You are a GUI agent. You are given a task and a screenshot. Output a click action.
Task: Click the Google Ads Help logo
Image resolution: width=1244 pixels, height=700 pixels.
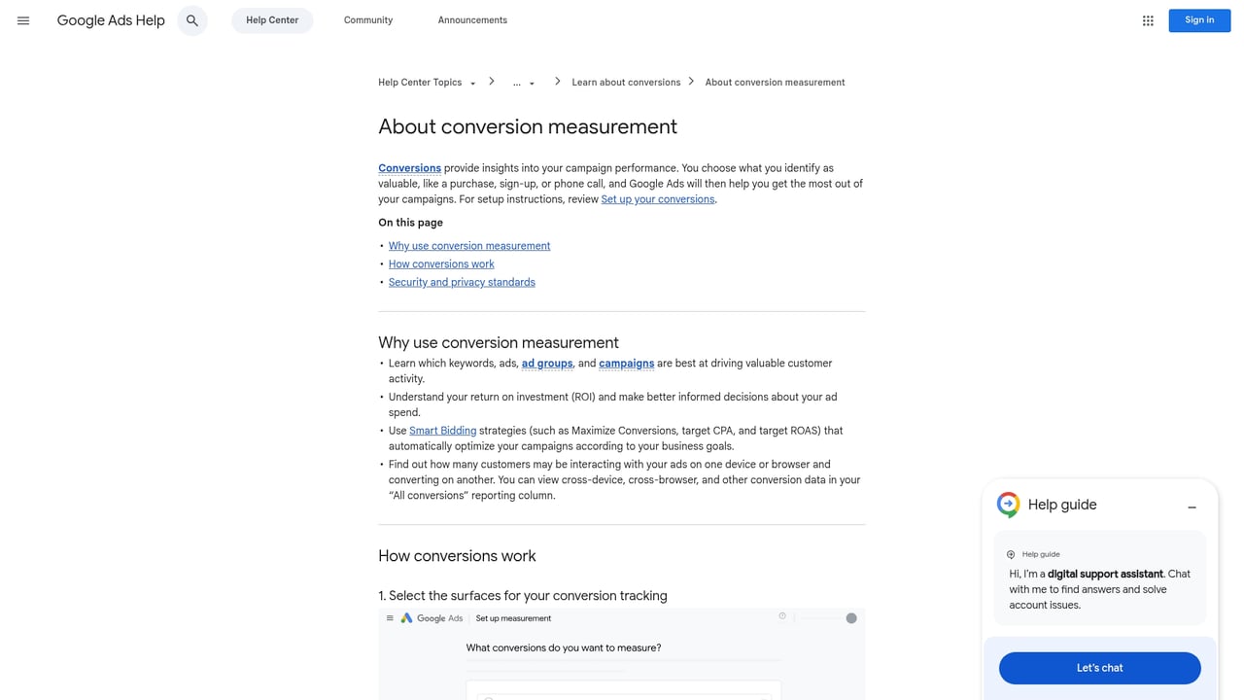tap(110, 19)
